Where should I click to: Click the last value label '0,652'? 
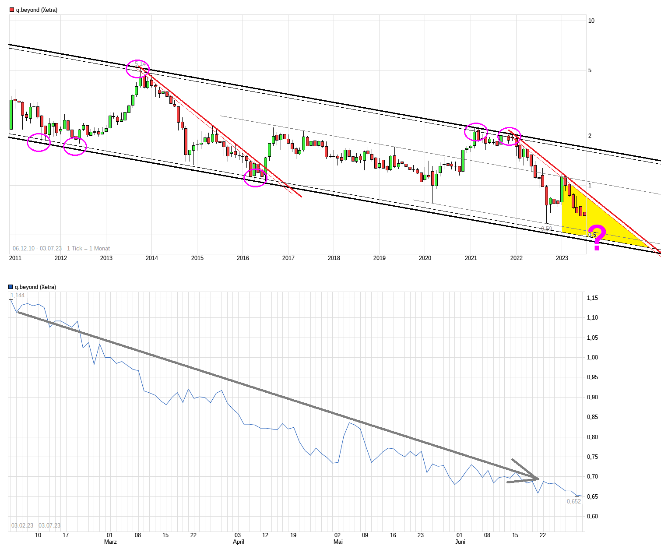(574, 501)
